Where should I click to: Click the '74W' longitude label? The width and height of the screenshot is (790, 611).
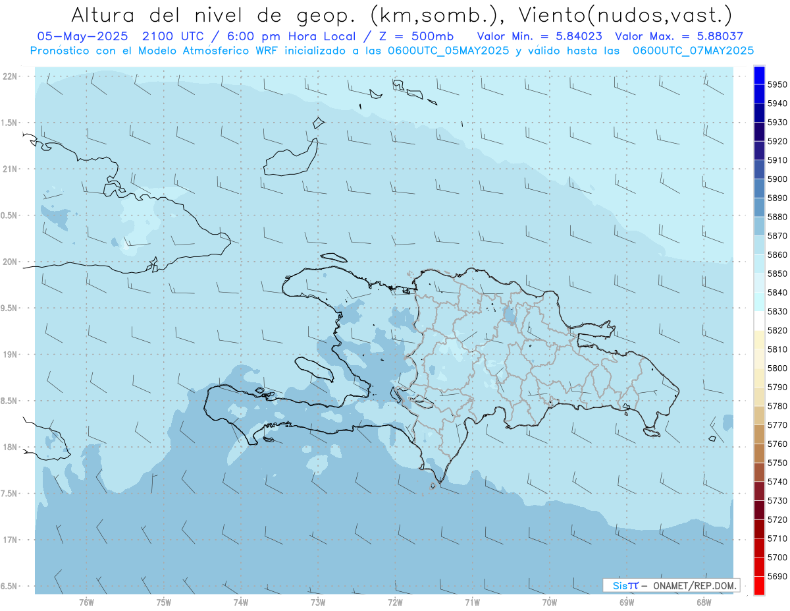(x=241, y=602)
